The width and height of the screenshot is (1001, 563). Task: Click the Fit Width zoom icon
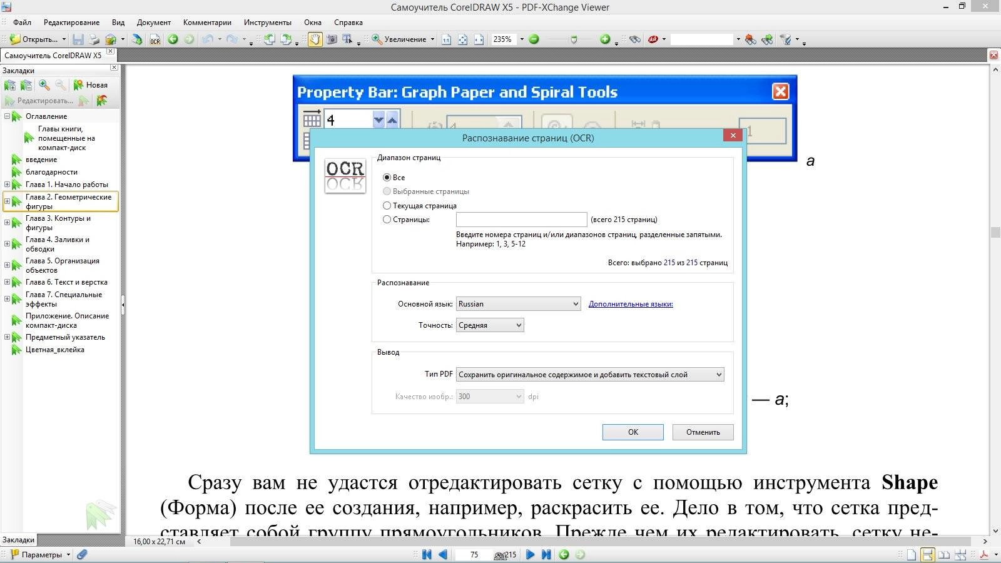click(x=479, y=39)
